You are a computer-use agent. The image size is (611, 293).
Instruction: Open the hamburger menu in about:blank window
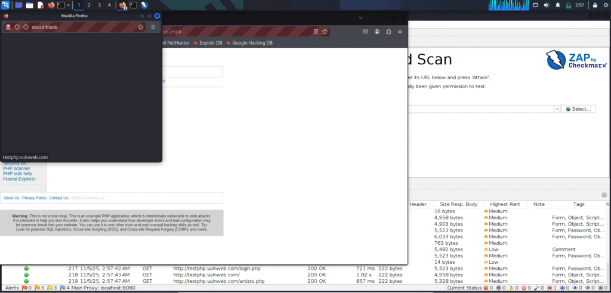(x=153, y=27)
